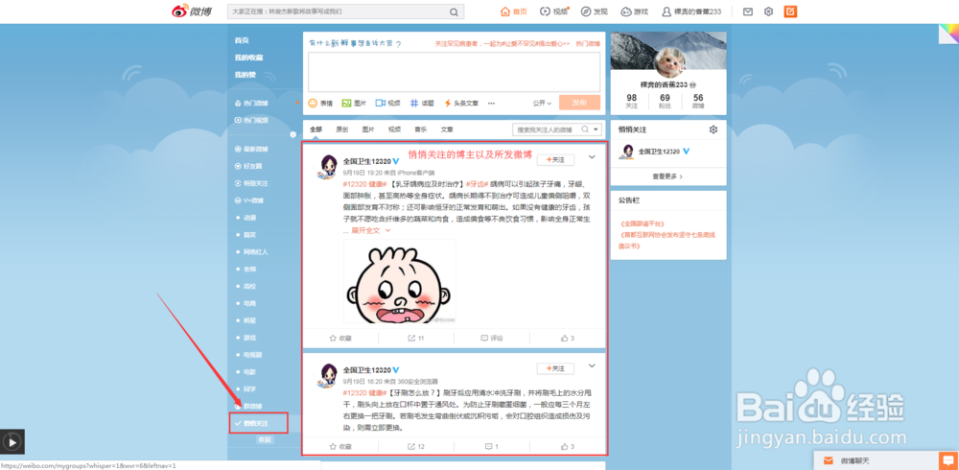
Task: Switch to the 图片 feed tab
Action: coord(368,129)
